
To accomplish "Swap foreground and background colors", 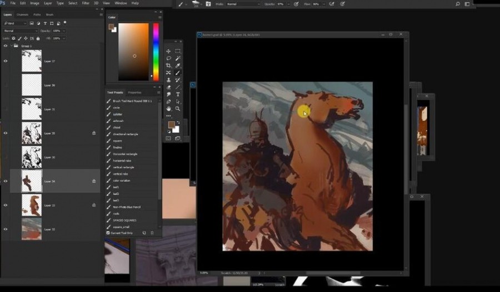I will click(178, 122).
